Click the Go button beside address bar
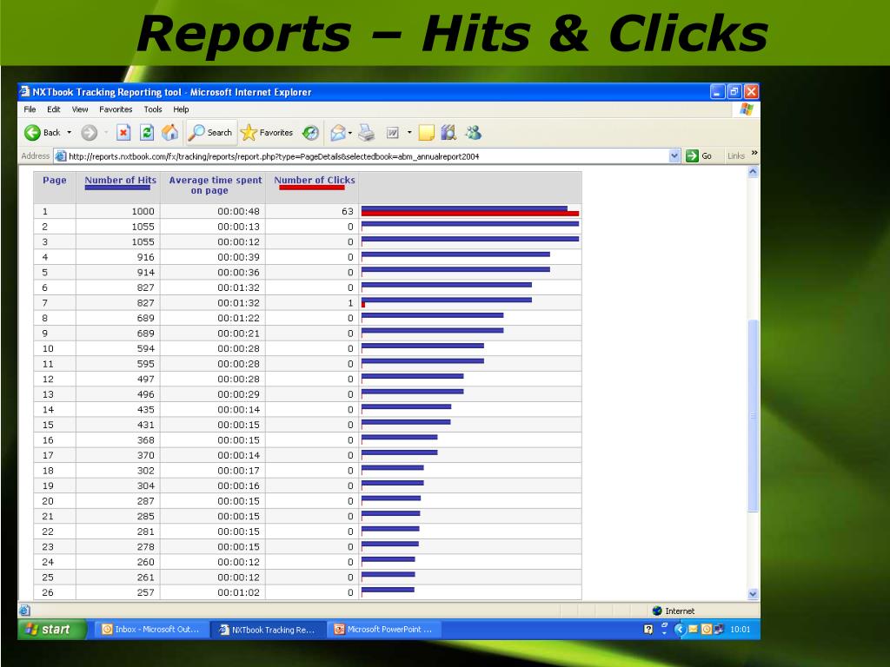The width and height of the screenshot is (890, 667). (699, 156)
